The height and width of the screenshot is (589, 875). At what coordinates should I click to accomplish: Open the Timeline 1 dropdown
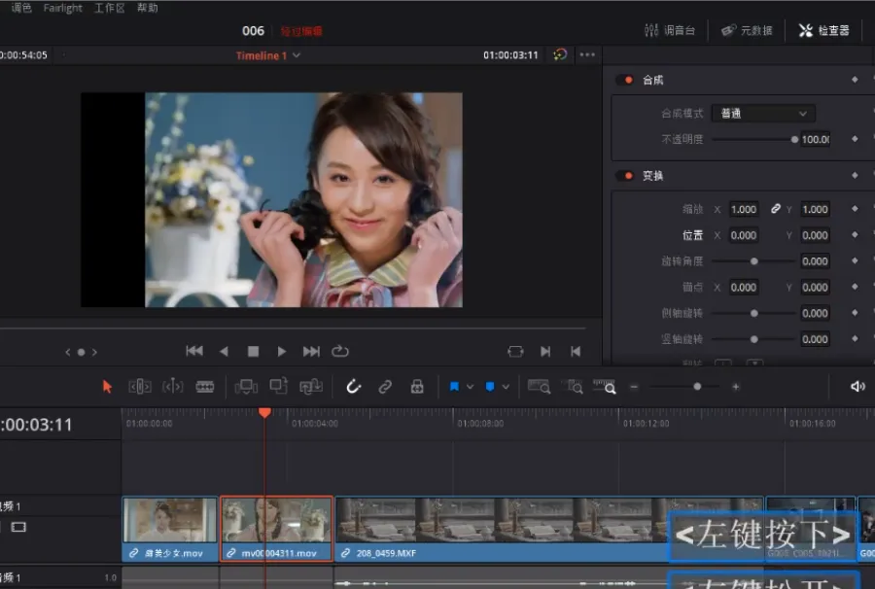297,55
